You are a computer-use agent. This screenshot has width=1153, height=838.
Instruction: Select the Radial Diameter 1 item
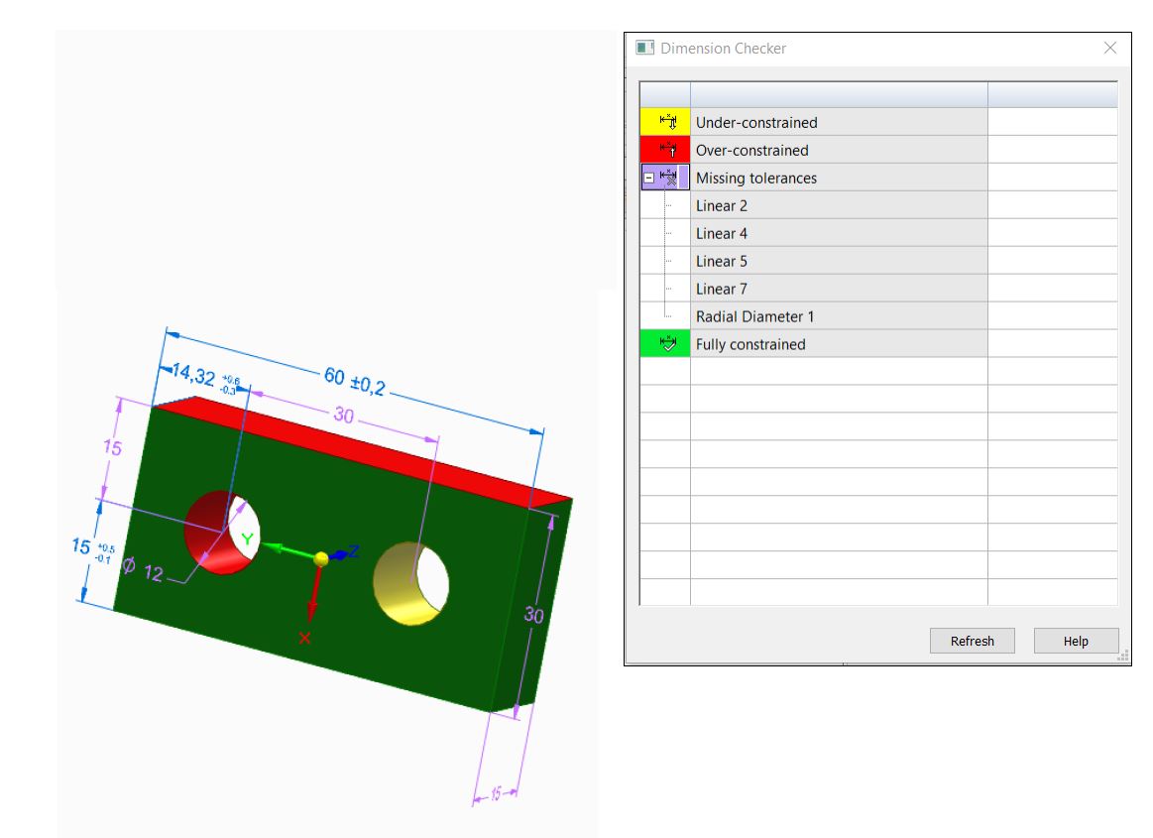point(753,316)
